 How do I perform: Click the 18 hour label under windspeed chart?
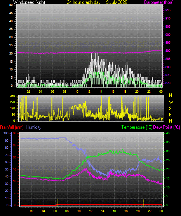pos(125,91)
